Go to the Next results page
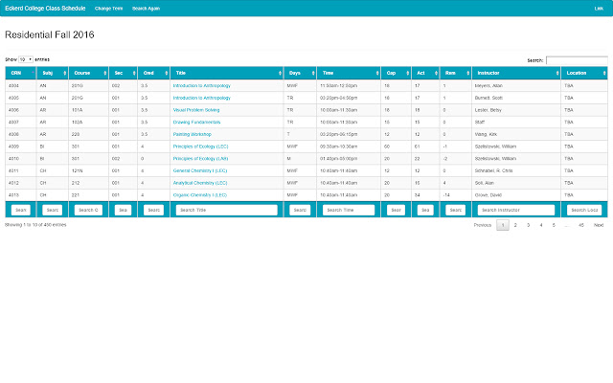 (x=599, y=225)
